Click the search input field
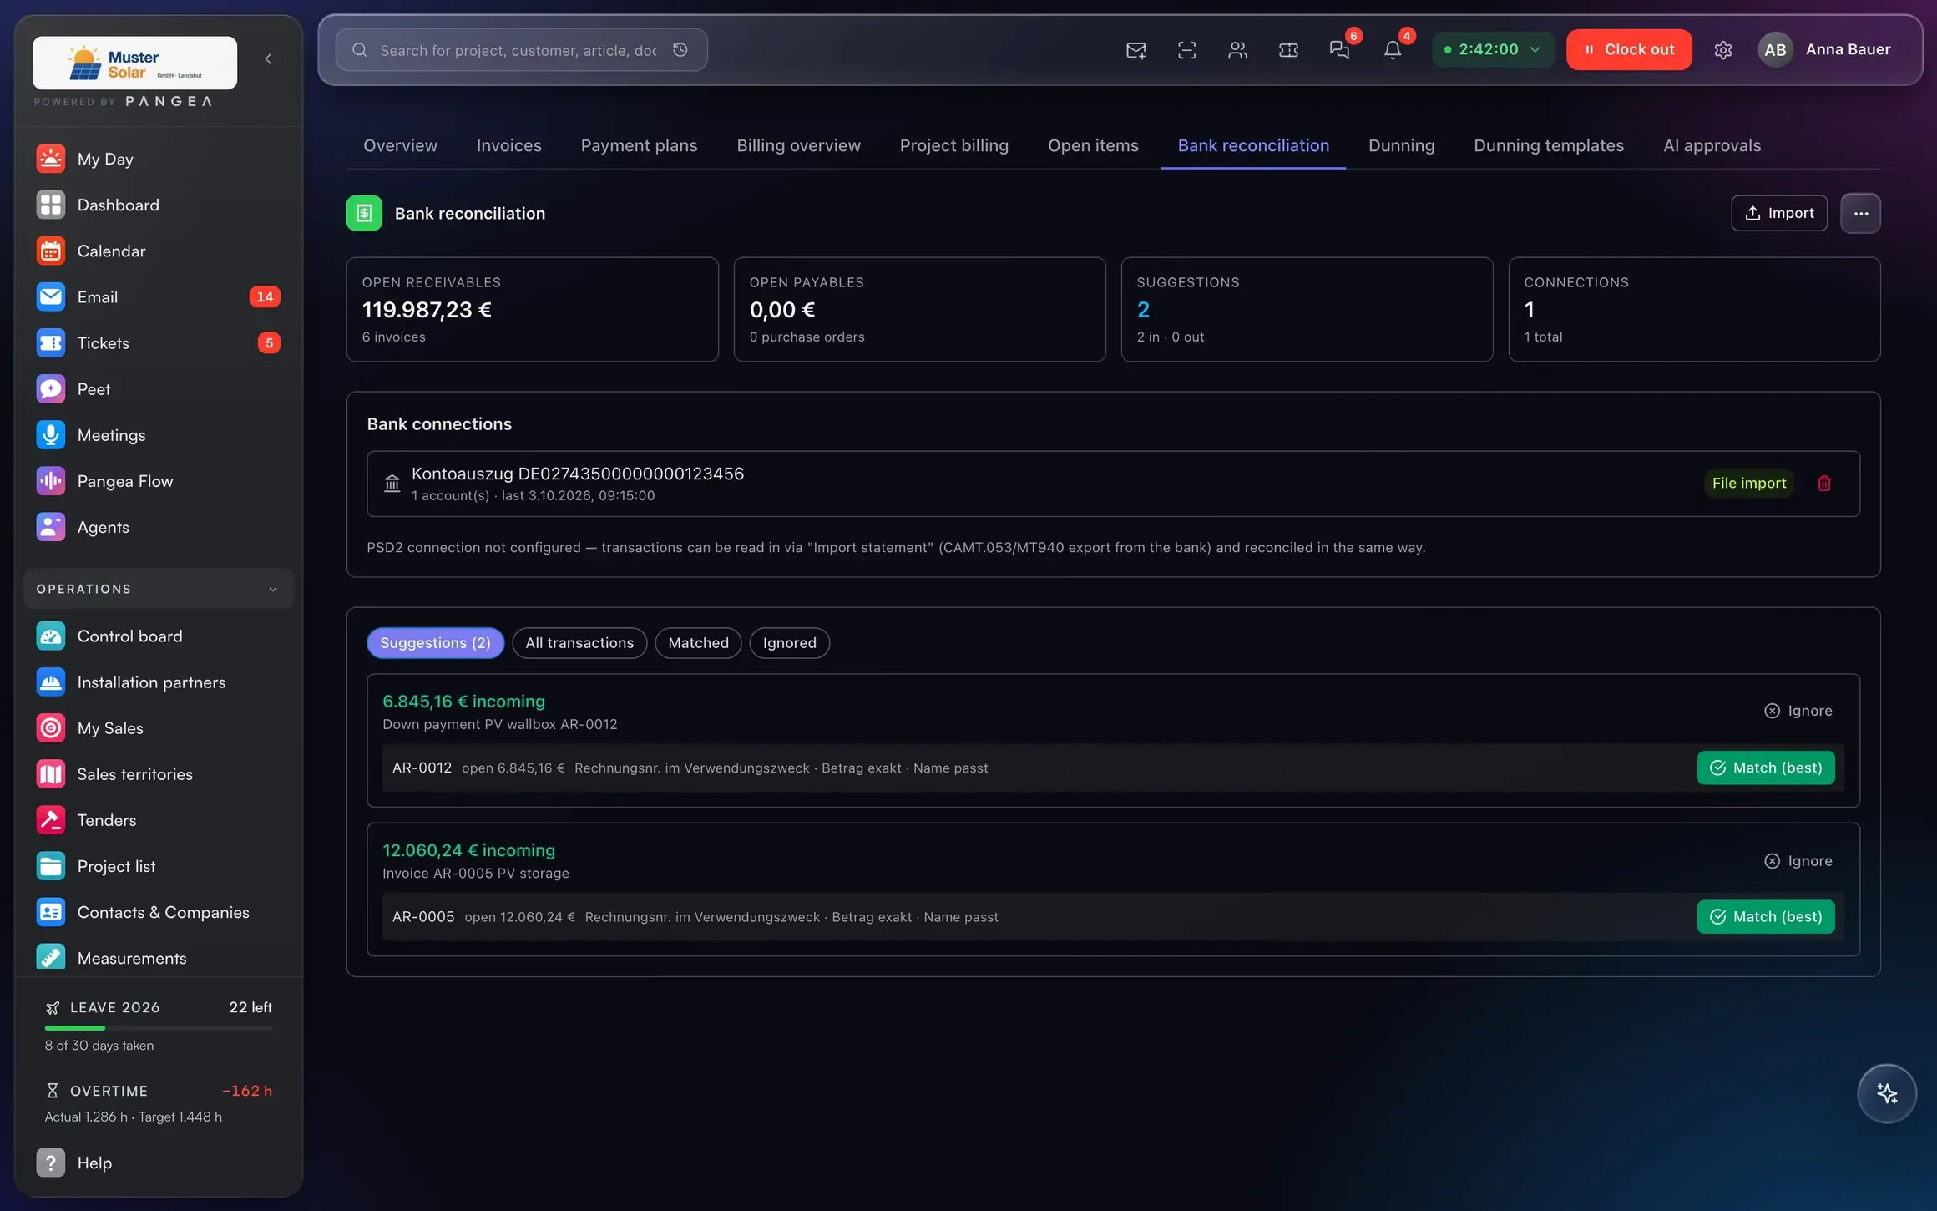The width and height of the screenshot is (1937, 1211). click(521, 50)
